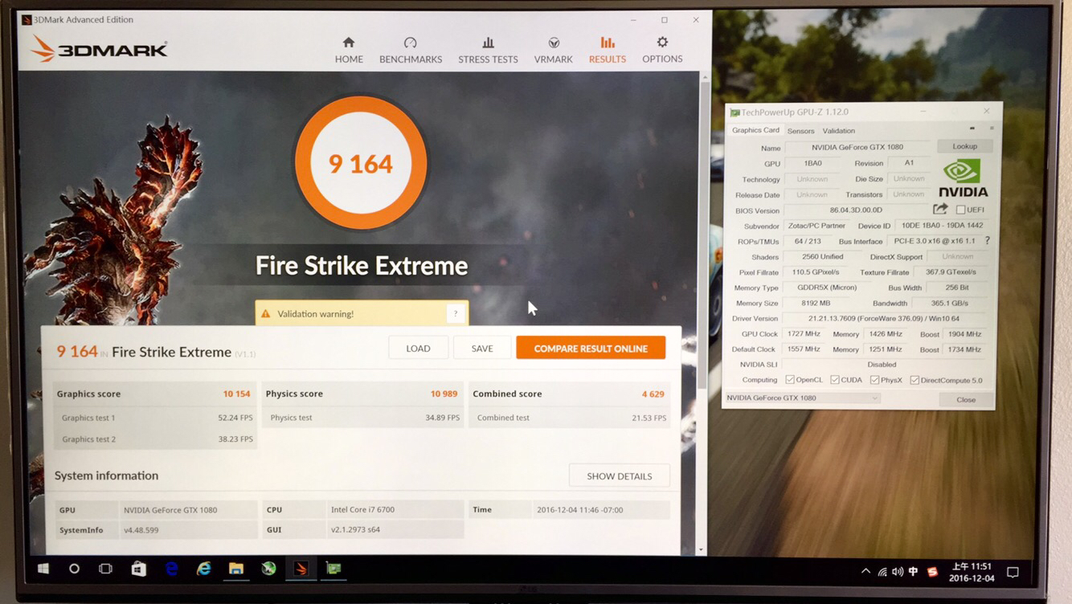Open the GPU-Z hamburger menu icon
Screen dimensions: 1072x604
(x=991, y=129)
